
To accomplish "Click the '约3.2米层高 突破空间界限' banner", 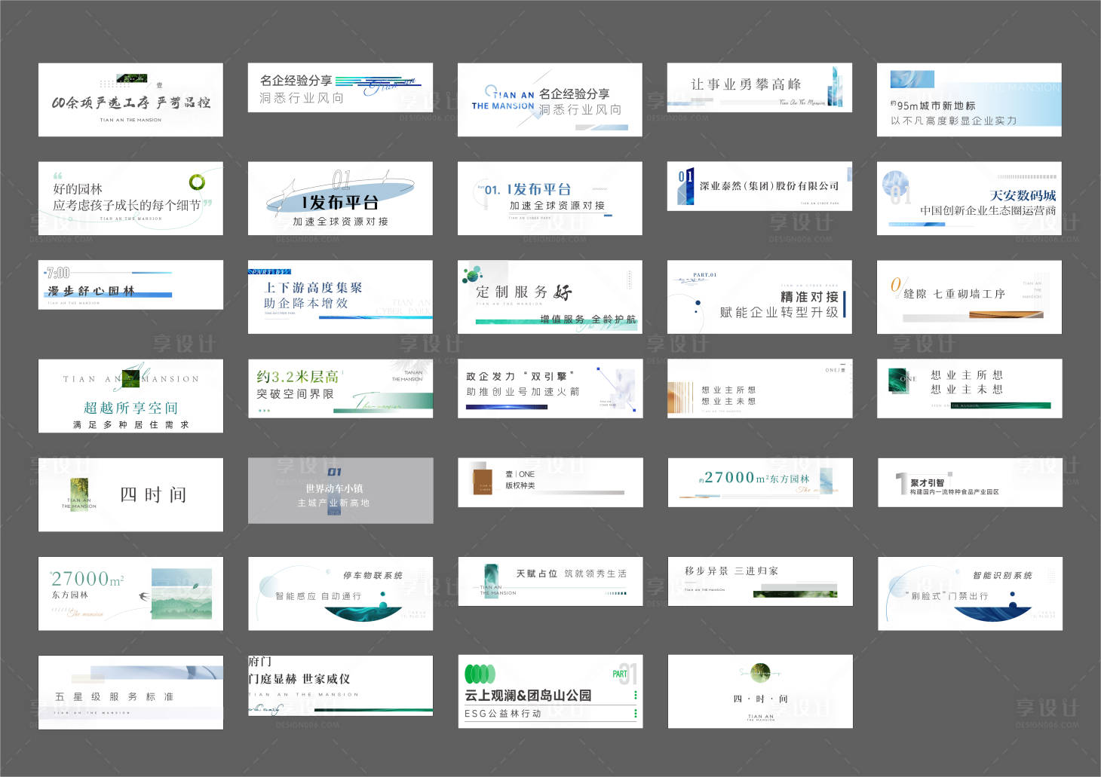I will [x=340, y=388].
